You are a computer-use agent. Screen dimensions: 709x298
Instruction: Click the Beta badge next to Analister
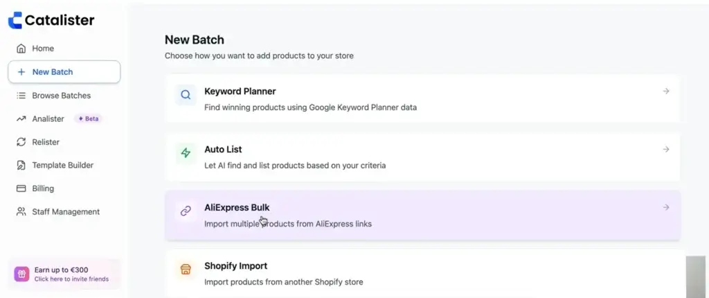(88, 119)
